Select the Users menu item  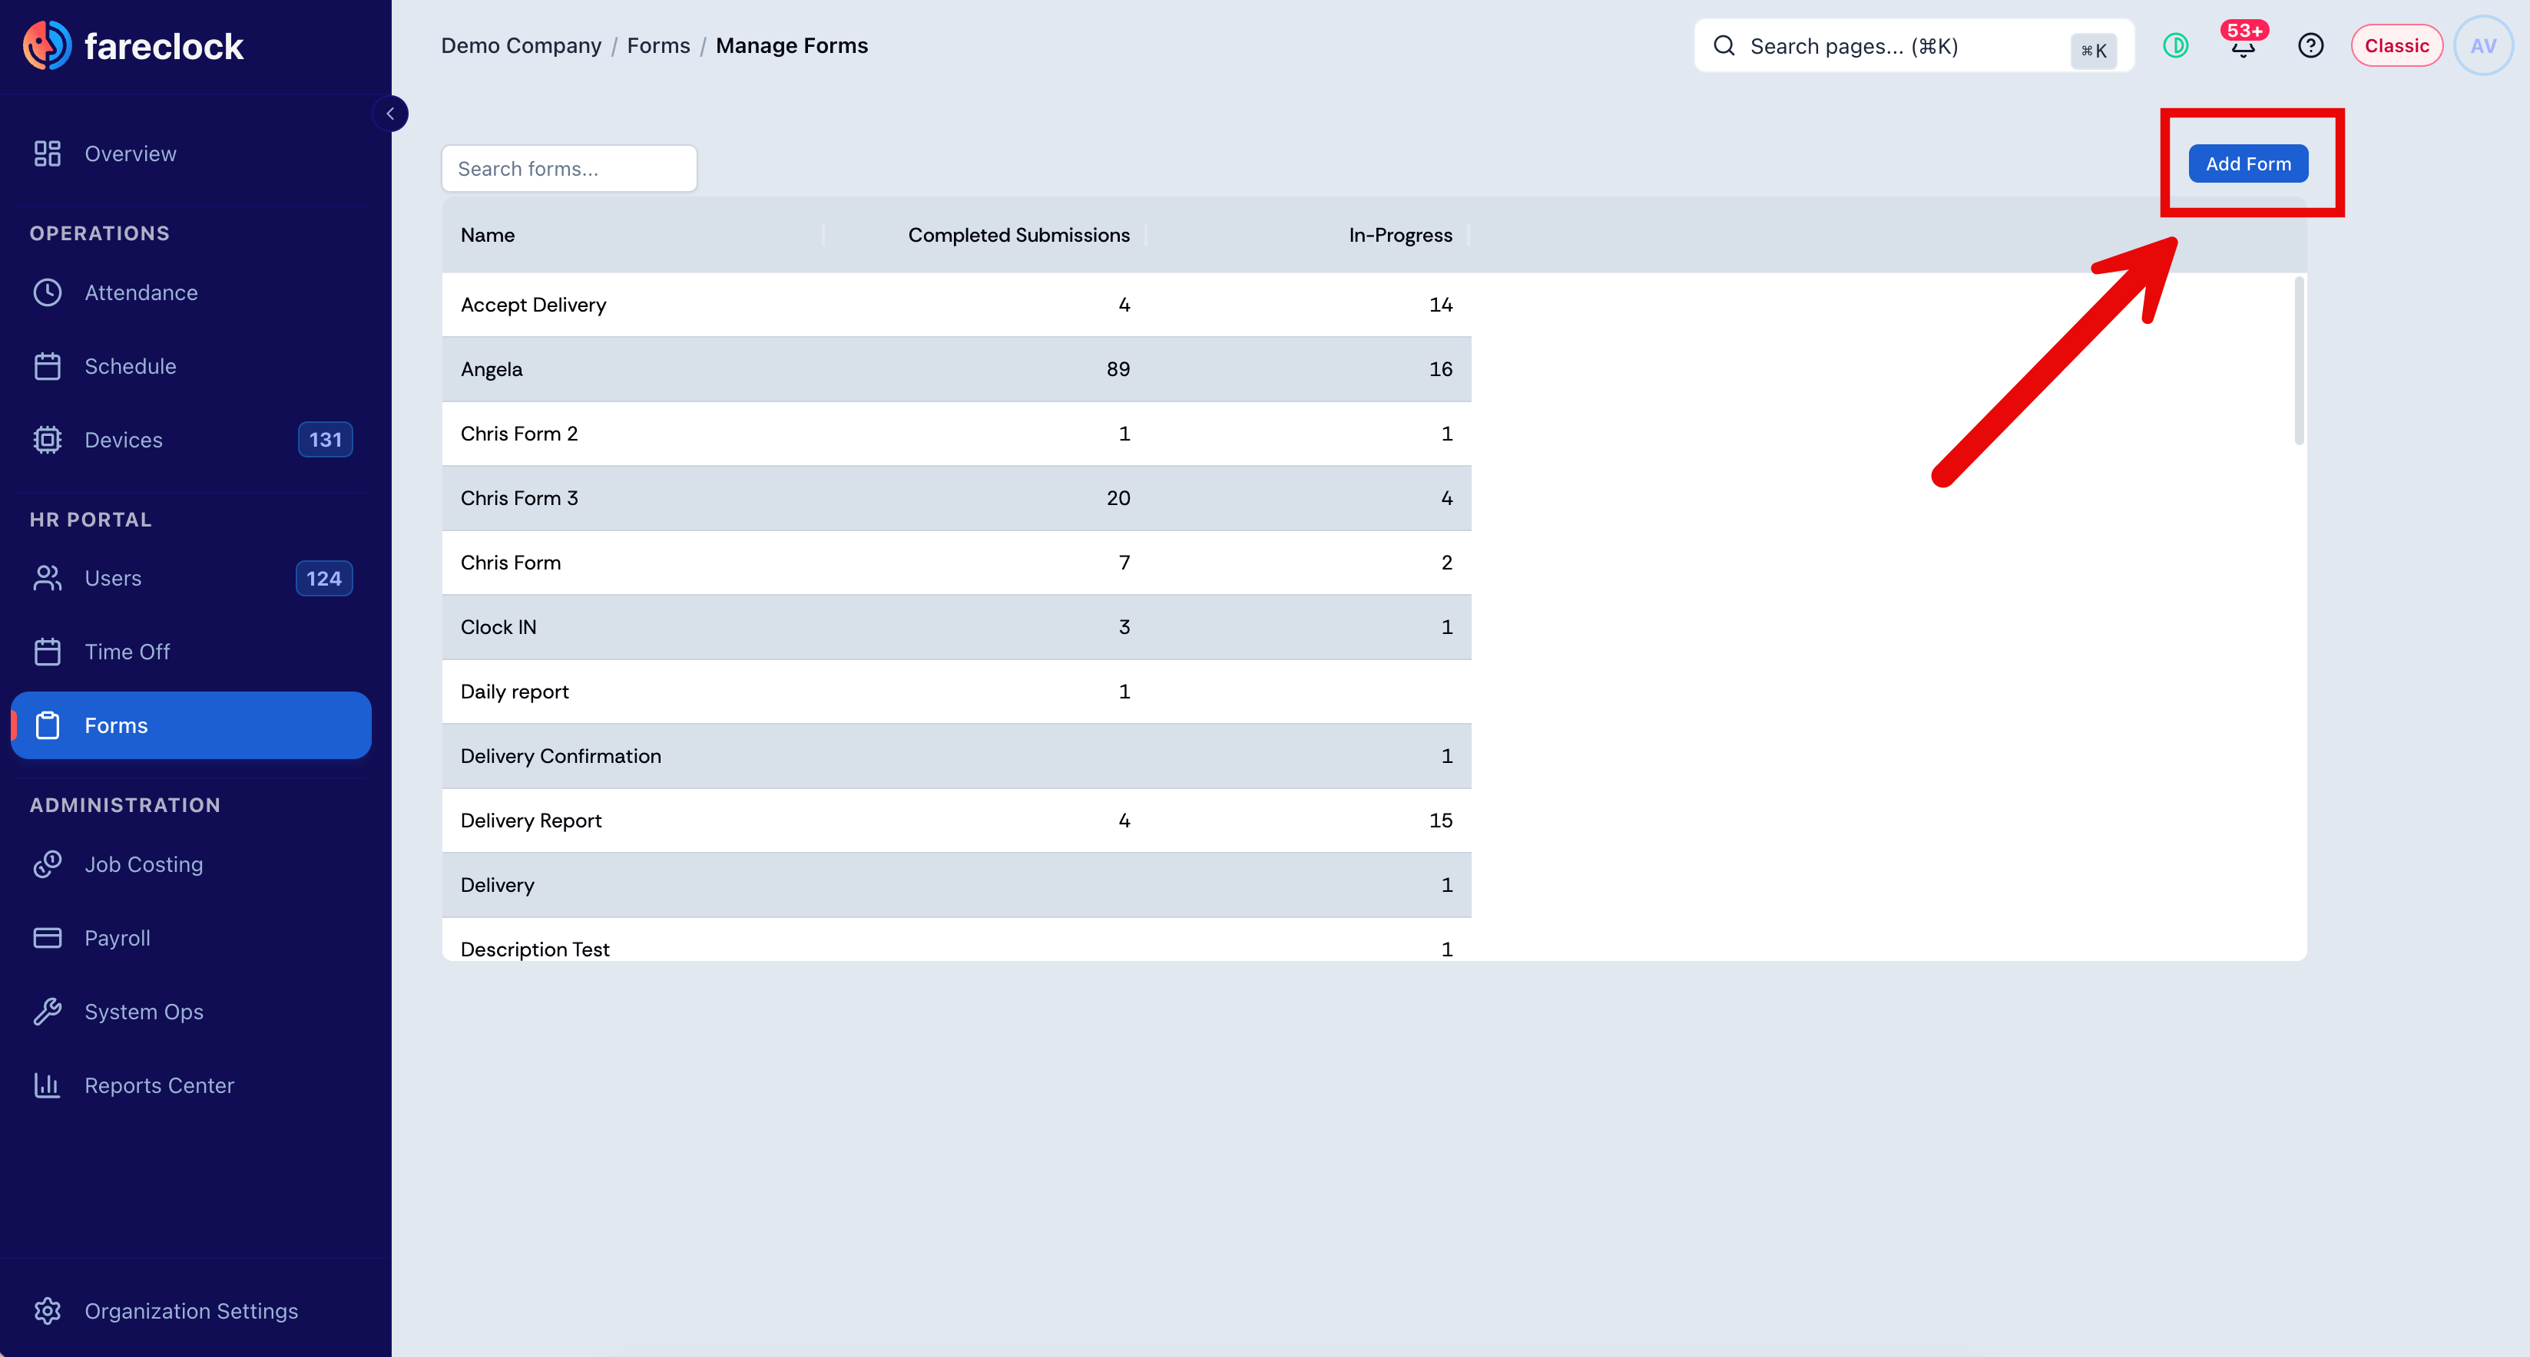pyautogui.click(x=191, y=578)
